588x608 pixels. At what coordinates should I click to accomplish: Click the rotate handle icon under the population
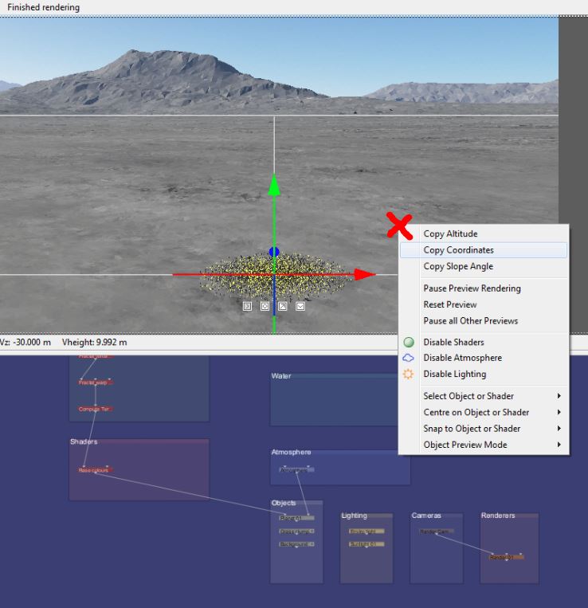pos(265,306)
